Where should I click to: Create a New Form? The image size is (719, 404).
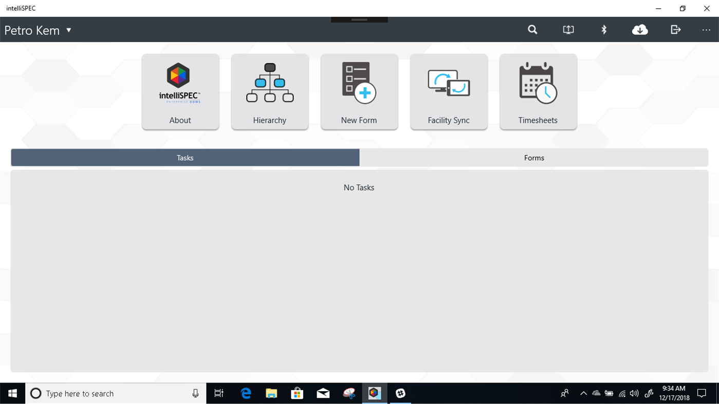(359, 91)
